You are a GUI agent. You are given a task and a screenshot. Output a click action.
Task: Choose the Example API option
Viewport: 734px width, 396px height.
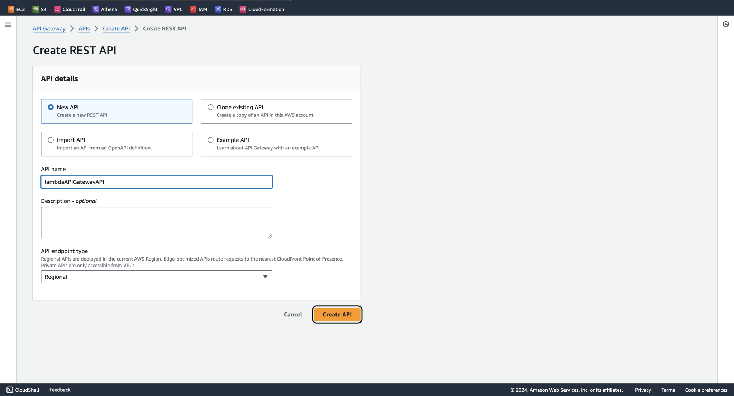tap(210, 140)
